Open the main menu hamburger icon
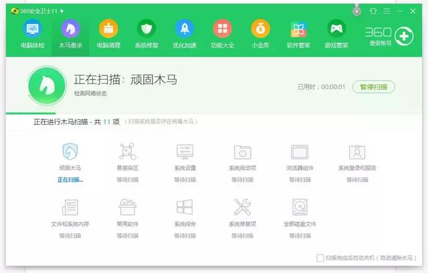 (x=387, y=11)
